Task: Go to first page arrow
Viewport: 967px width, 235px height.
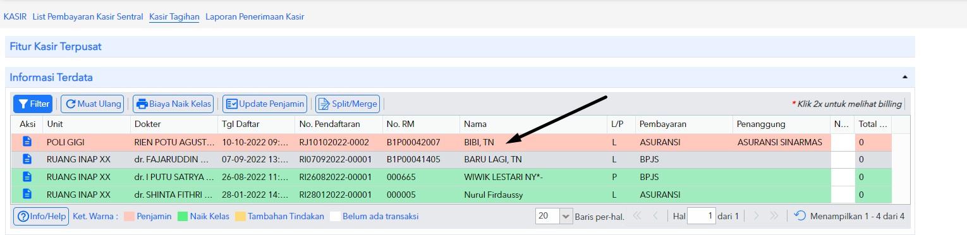Action: [x=636, y=216]
